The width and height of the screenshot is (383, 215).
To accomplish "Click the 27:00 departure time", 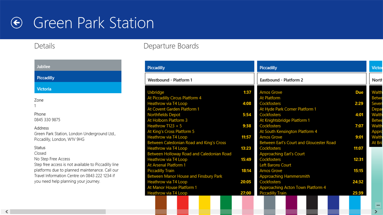I will click(x=246, y=193).
